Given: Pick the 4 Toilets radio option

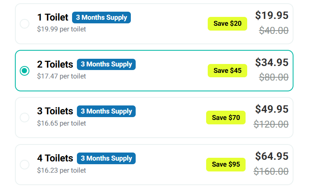Looking at the screenshot, I should pos(25,165).
